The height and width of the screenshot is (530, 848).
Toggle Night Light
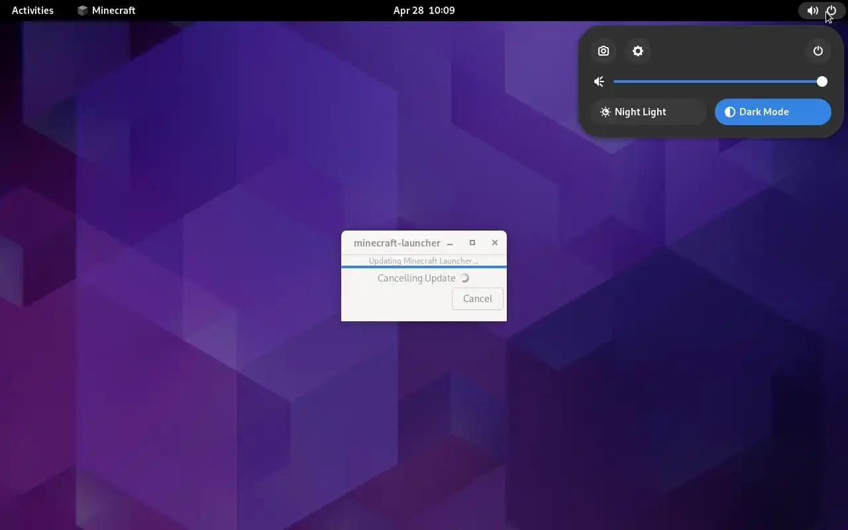pos(649,112)
